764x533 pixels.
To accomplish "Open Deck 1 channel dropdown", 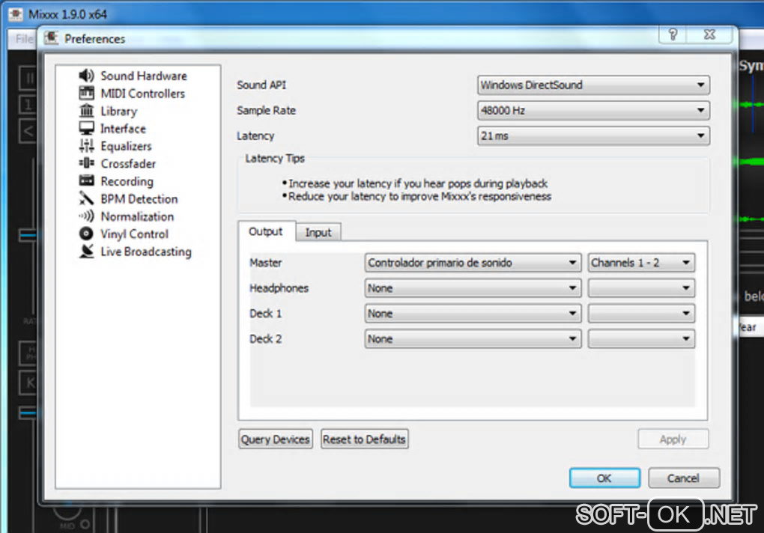I will [641, 314].
